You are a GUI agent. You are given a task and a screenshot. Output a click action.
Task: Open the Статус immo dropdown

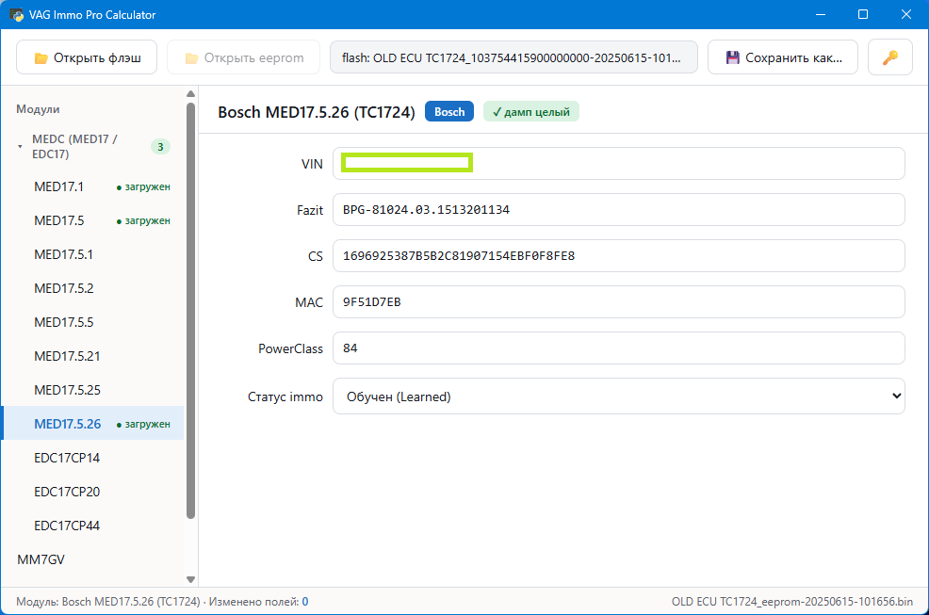(618, 397)
